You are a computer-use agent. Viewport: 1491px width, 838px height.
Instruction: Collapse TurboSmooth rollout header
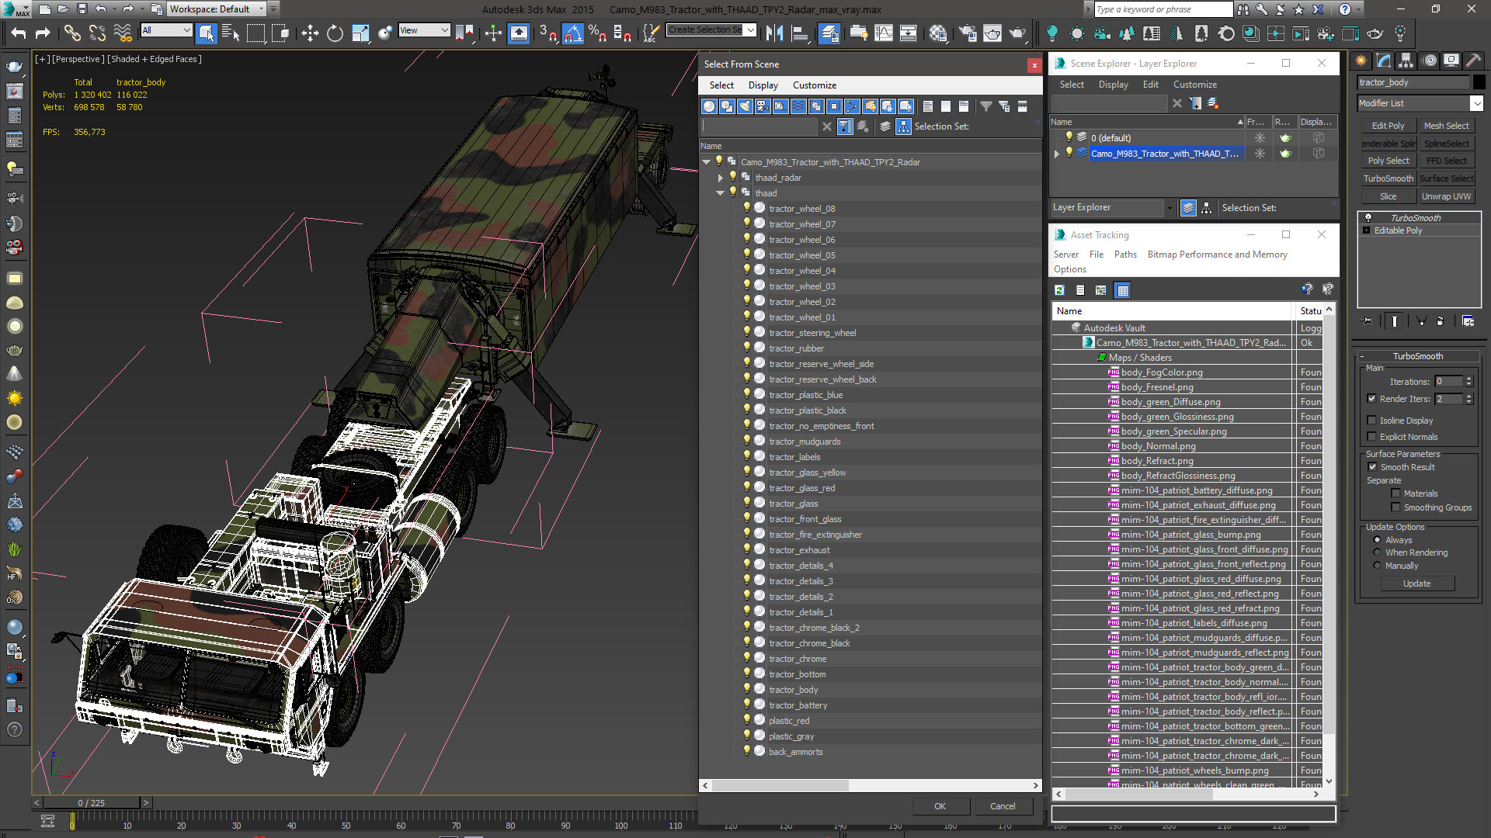click(1418, 356)
